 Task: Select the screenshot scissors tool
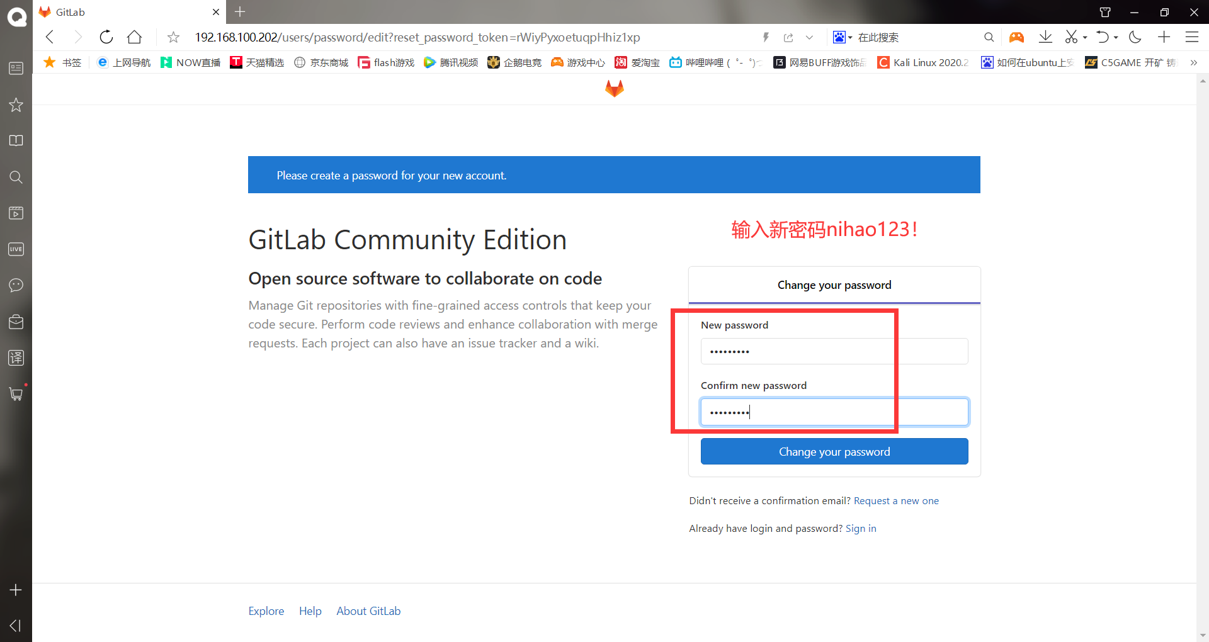(x=1071, y=37)
